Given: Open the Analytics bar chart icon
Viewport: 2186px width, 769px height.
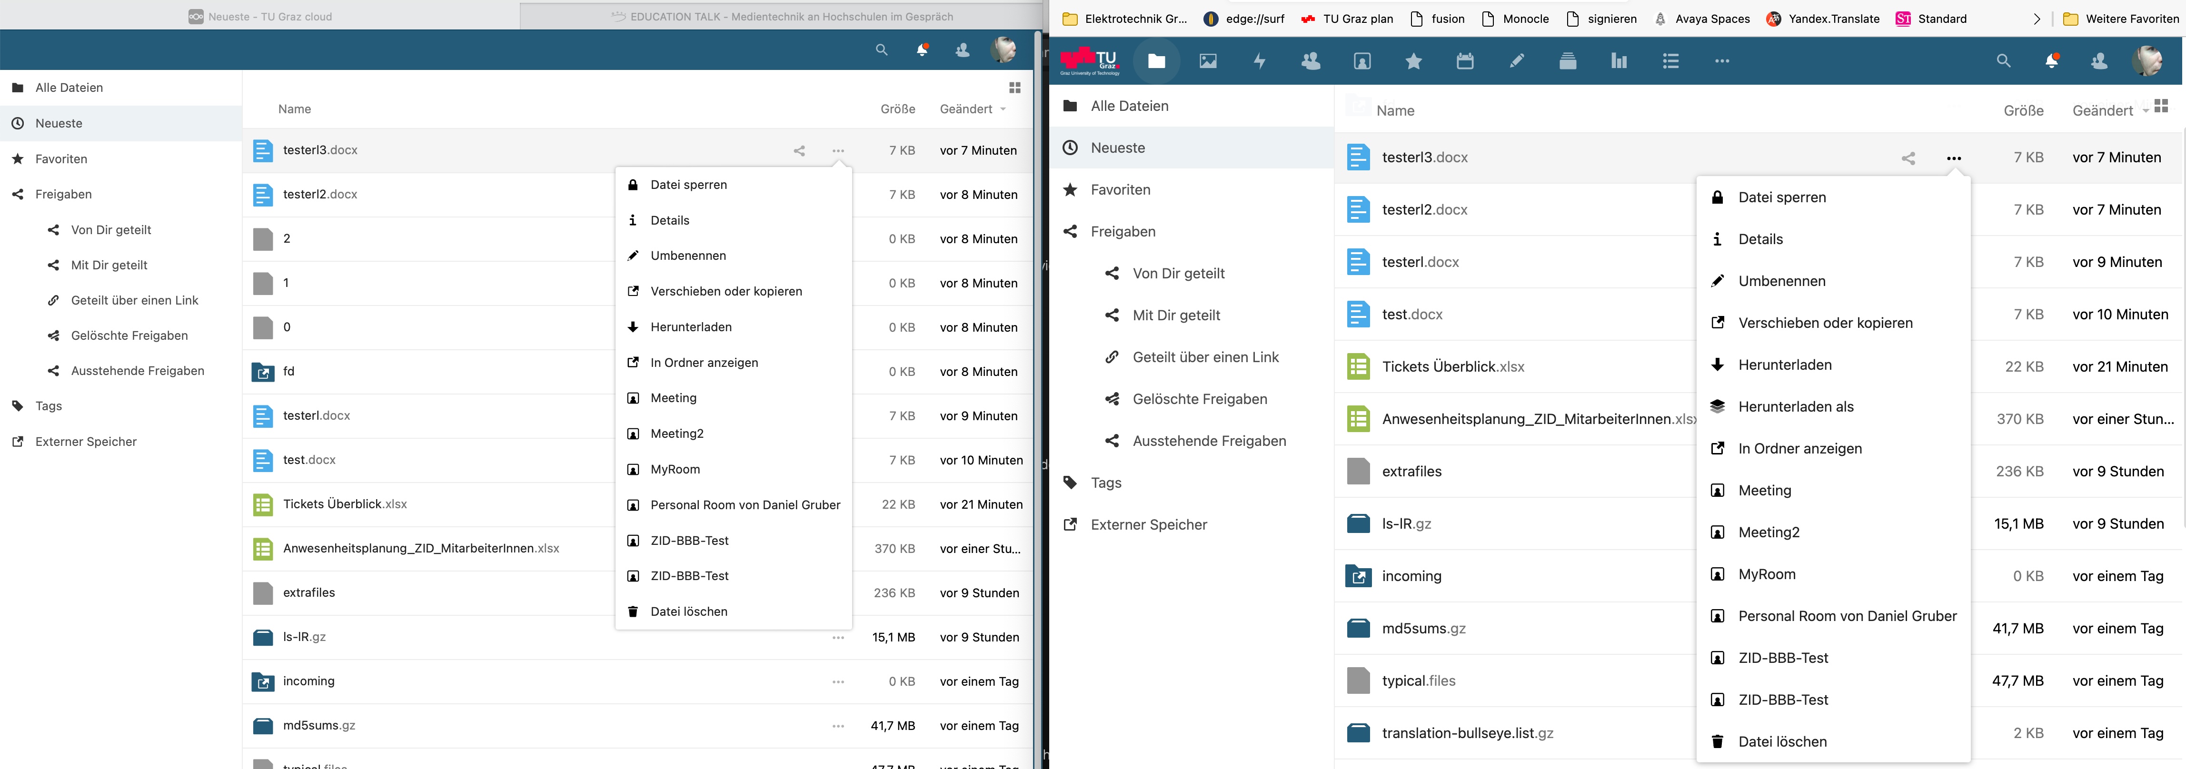Looking at the screenshot, I should point(1619,60).
